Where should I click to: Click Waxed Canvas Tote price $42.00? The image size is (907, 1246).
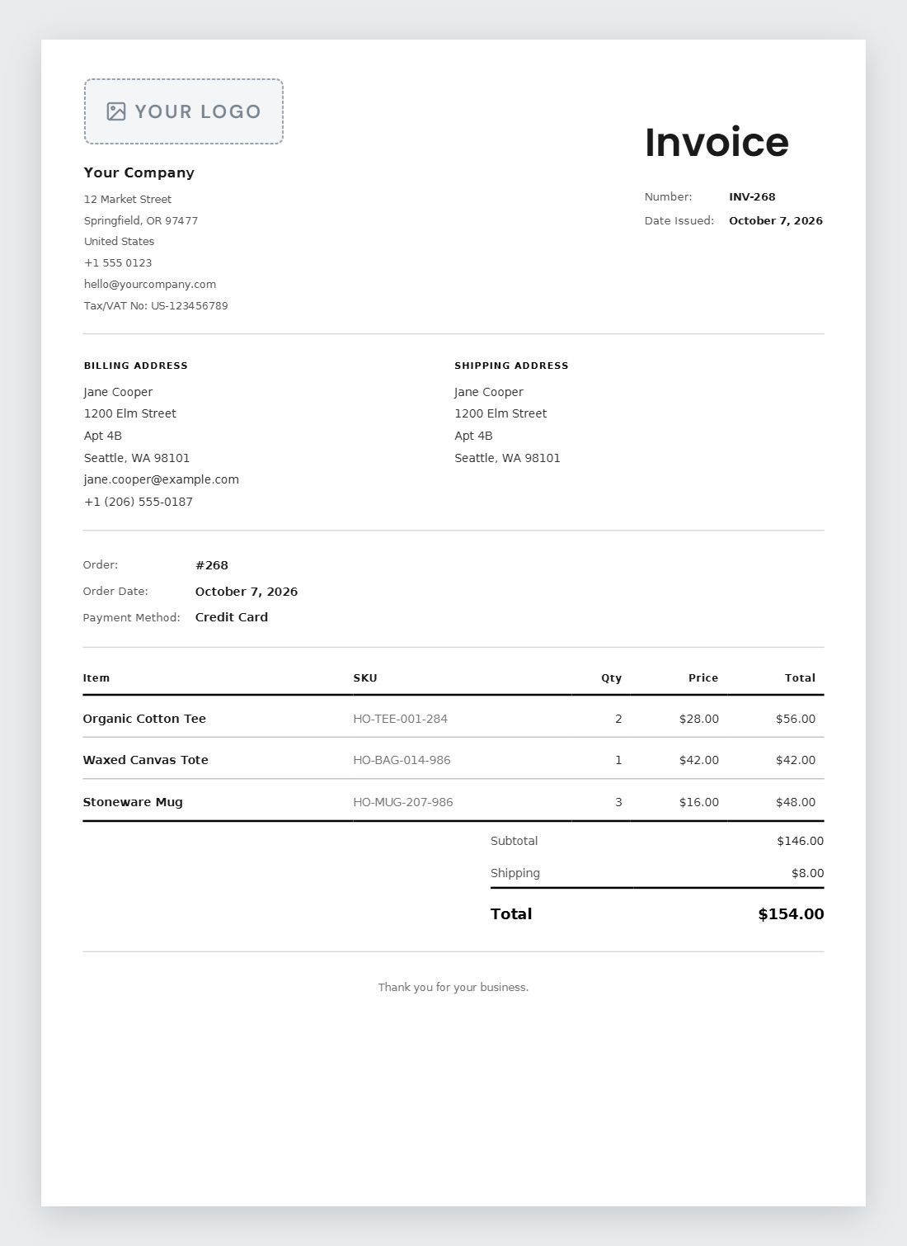[x=699, y=760]
